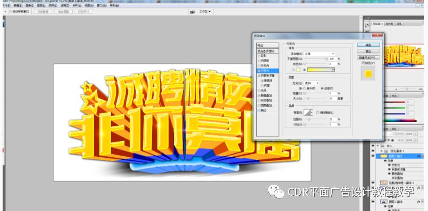Viewport: 428px width, 211px height.
Task: Uncheck the 等高线 sub-option under Bevel
Action: [262, 81]
